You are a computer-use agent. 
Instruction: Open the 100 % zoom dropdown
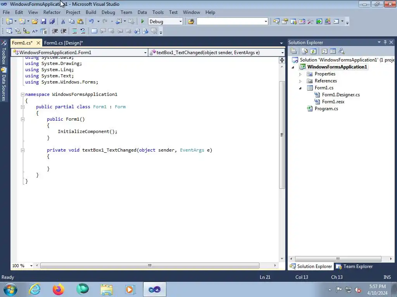[31, 266]
